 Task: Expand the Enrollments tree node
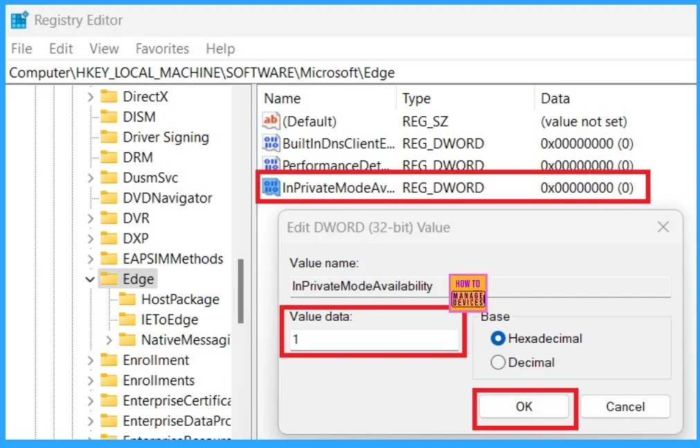point(90,381)
